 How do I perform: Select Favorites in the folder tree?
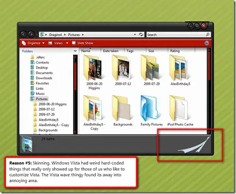pos(40,84)
